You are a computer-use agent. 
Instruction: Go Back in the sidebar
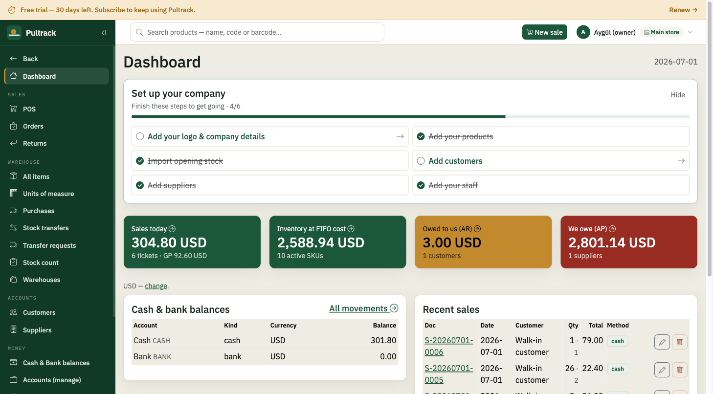click(x=56, y=59)
